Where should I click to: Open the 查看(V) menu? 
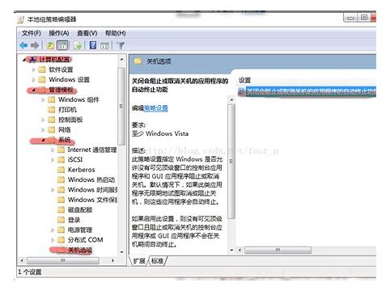pos(87,33)
